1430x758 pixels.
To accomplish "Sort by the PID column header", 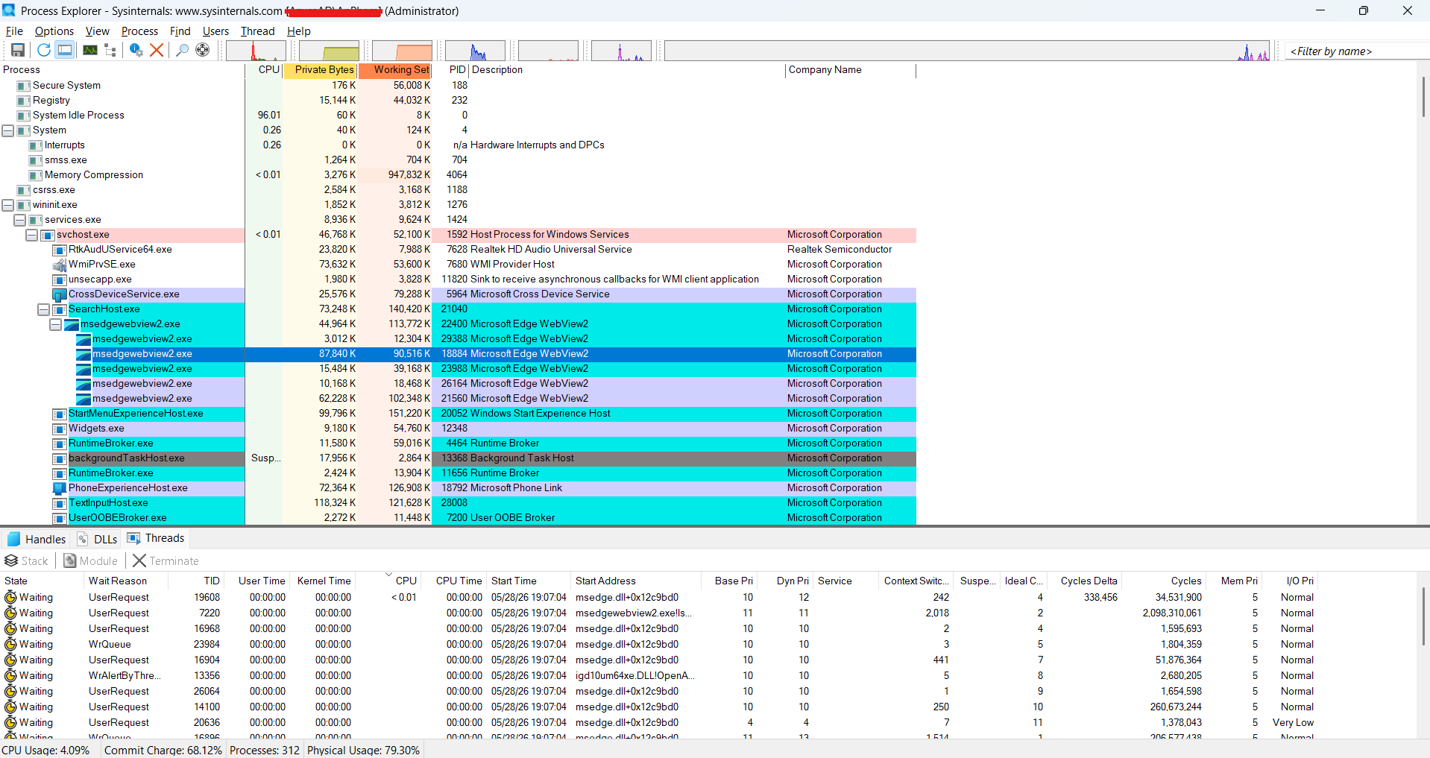I will pyautogui.click(x=451, y=70).
